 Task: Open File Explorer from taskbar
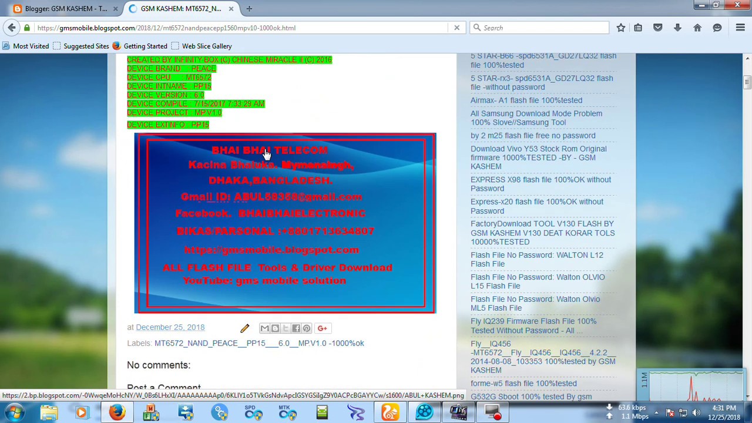click(x=49, y=412)
